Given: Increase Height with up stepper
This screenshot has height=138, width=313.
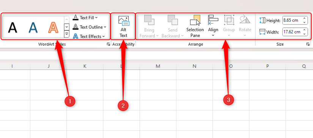Looking at the screenshot, I should click(x=304, y=18).
